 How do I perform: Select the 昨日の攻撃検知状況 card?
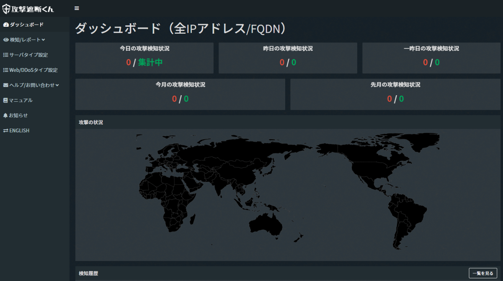tap(287, 58)
